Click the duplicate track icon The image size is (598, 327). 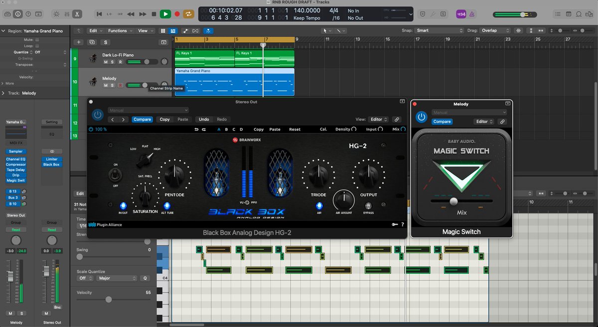92,42
